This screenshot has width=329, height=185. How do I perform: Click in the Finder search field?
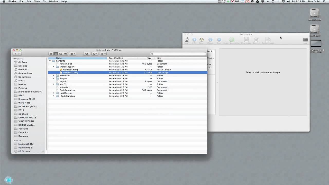(x=178, y=54)
